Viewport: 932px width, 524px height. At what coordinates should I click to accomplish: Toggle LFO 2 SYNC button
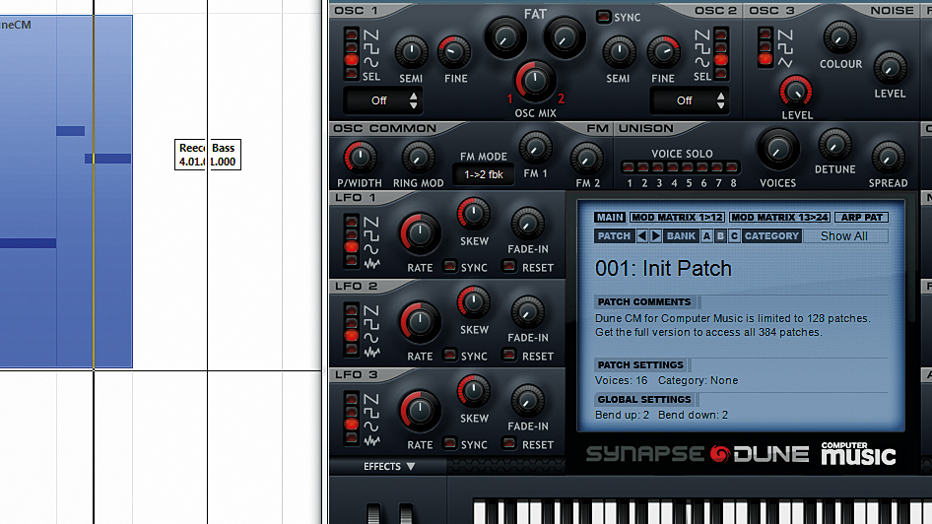coord(450,354)
